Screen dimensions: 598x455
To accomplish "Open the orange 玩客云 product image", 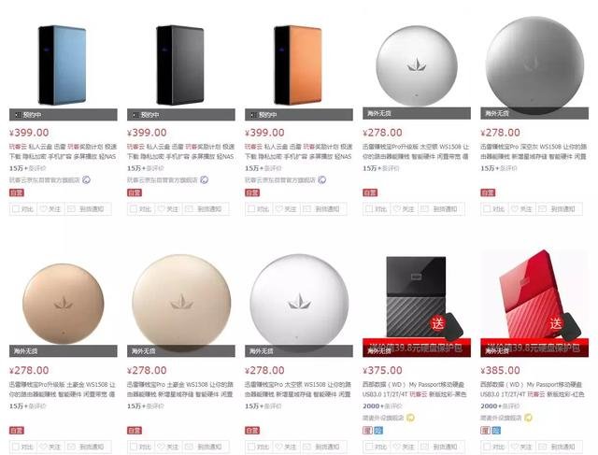I will (299, 64).
